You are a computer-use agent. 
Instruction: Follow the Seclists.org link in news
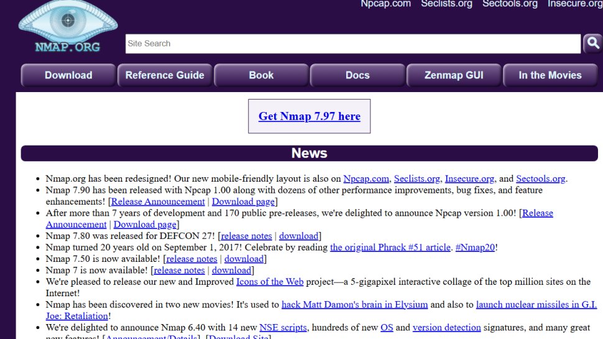tap(417, 179)
